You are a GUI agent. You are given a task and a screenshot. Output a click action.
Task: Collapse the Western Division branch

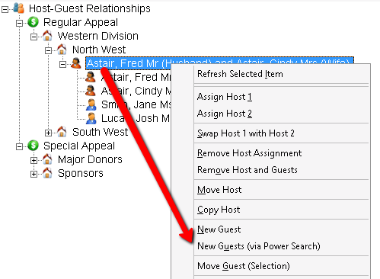[34, 37]
